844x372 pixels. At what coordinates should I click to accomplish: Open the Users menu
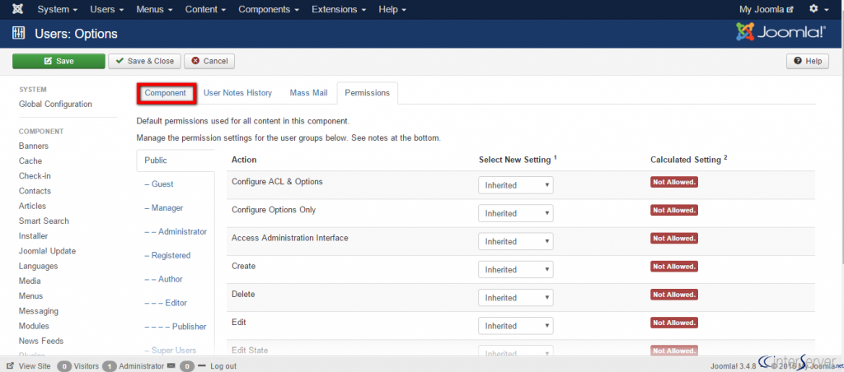click(x=106, y=9)
